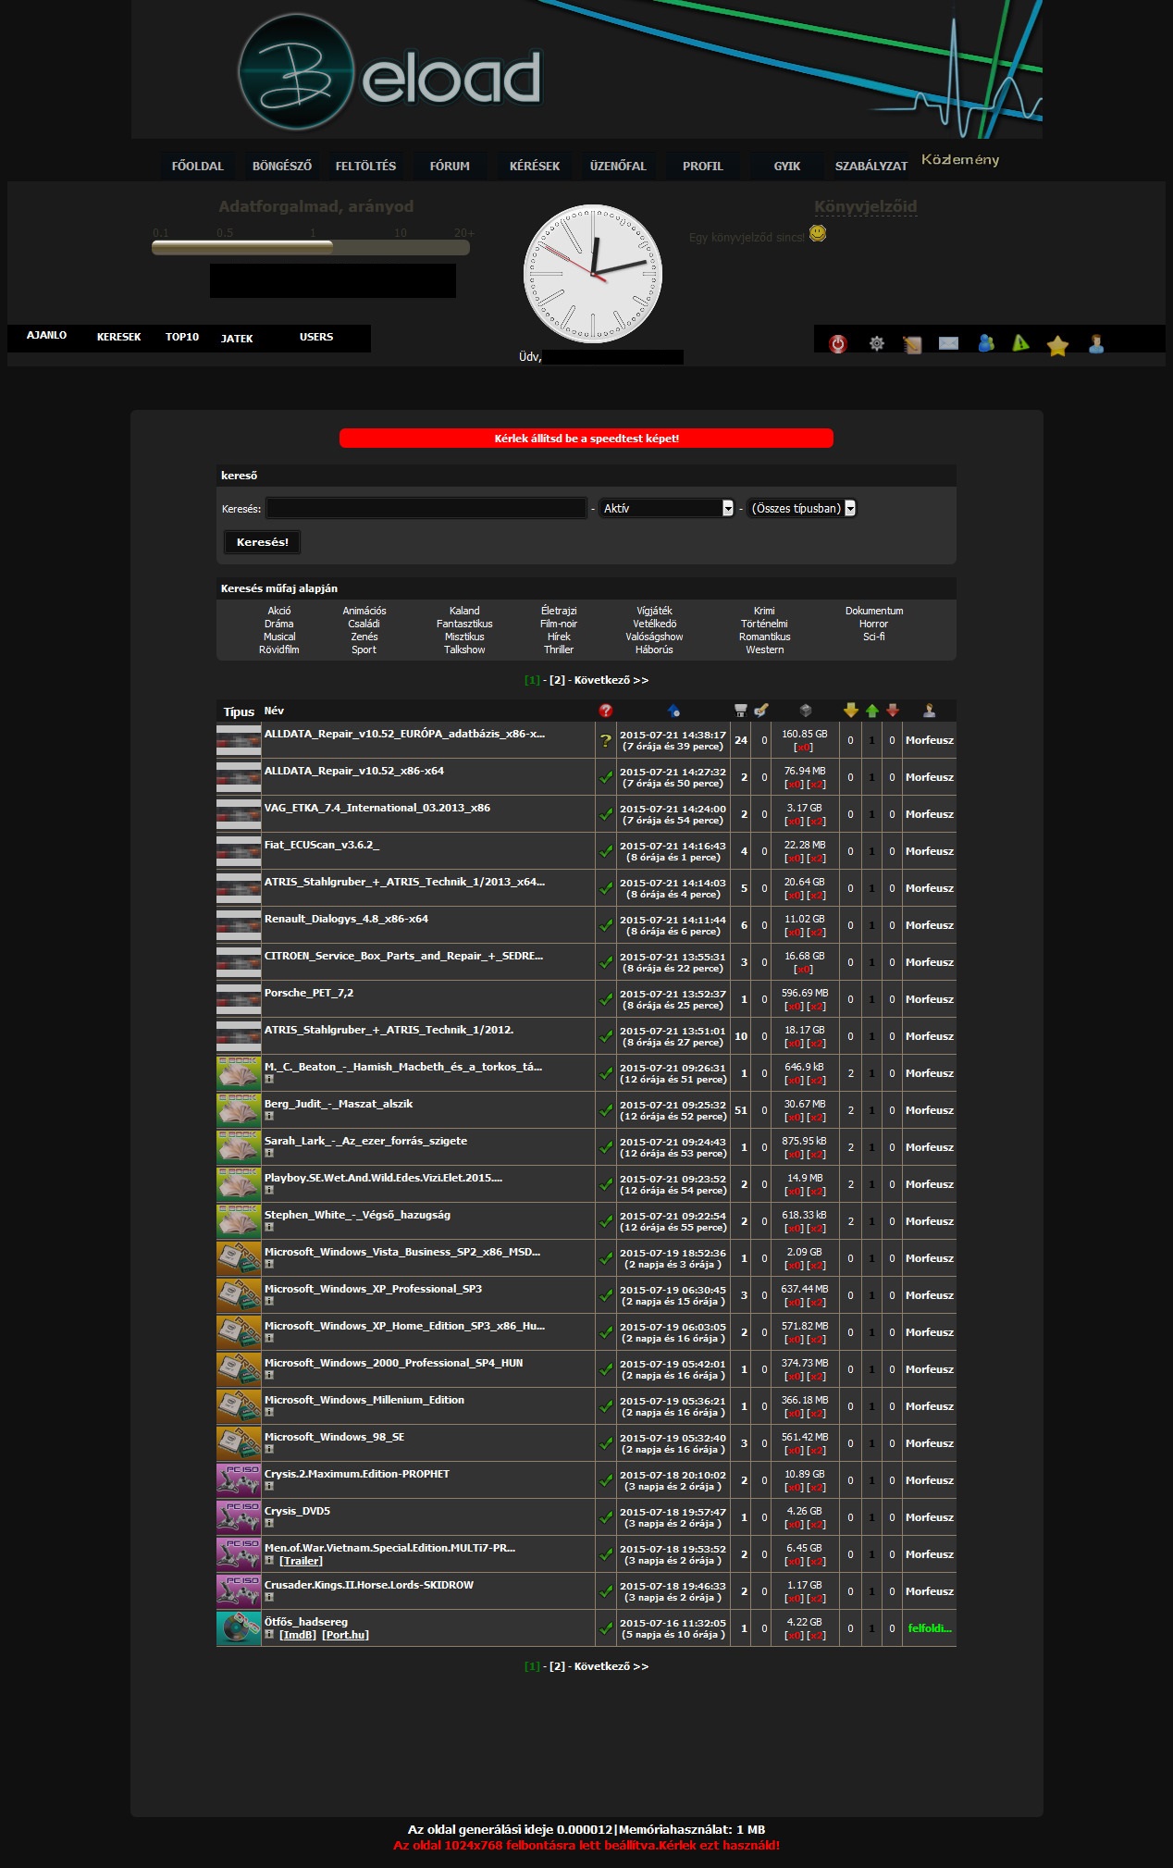The image size is (1173, 1868).
Task: Filter by the Thriller genre link
Action: pyautogui.click(x=559, y=649)
